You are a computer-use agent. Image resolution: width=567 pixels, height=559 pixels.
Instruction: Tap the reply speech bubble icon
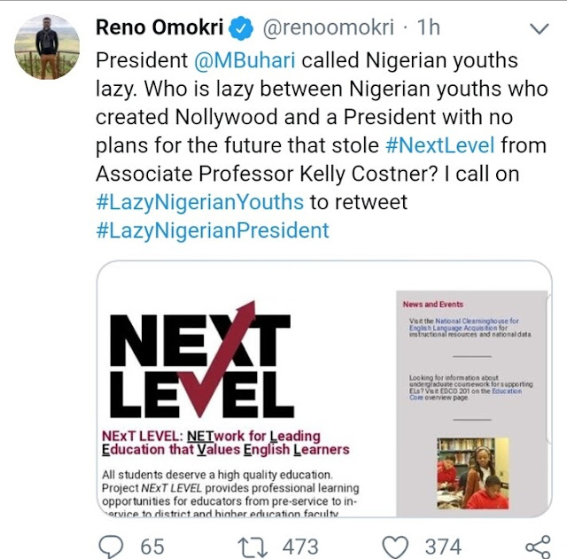(x=110, y=546)
